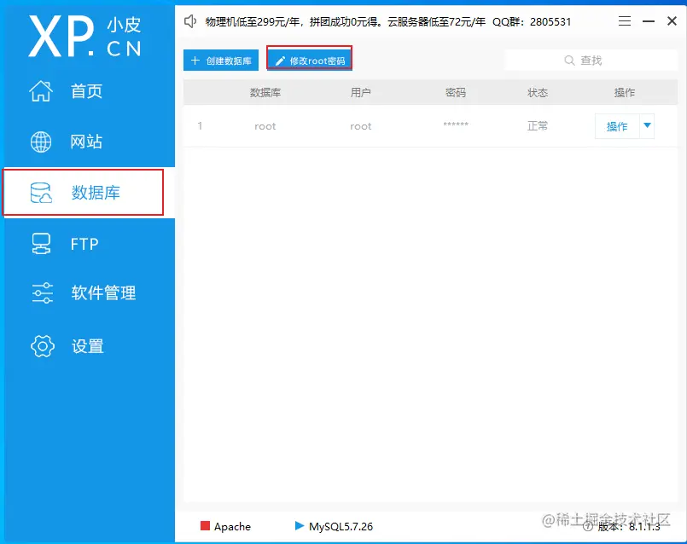Click the blue 操作 button in root row

[617, 126]
